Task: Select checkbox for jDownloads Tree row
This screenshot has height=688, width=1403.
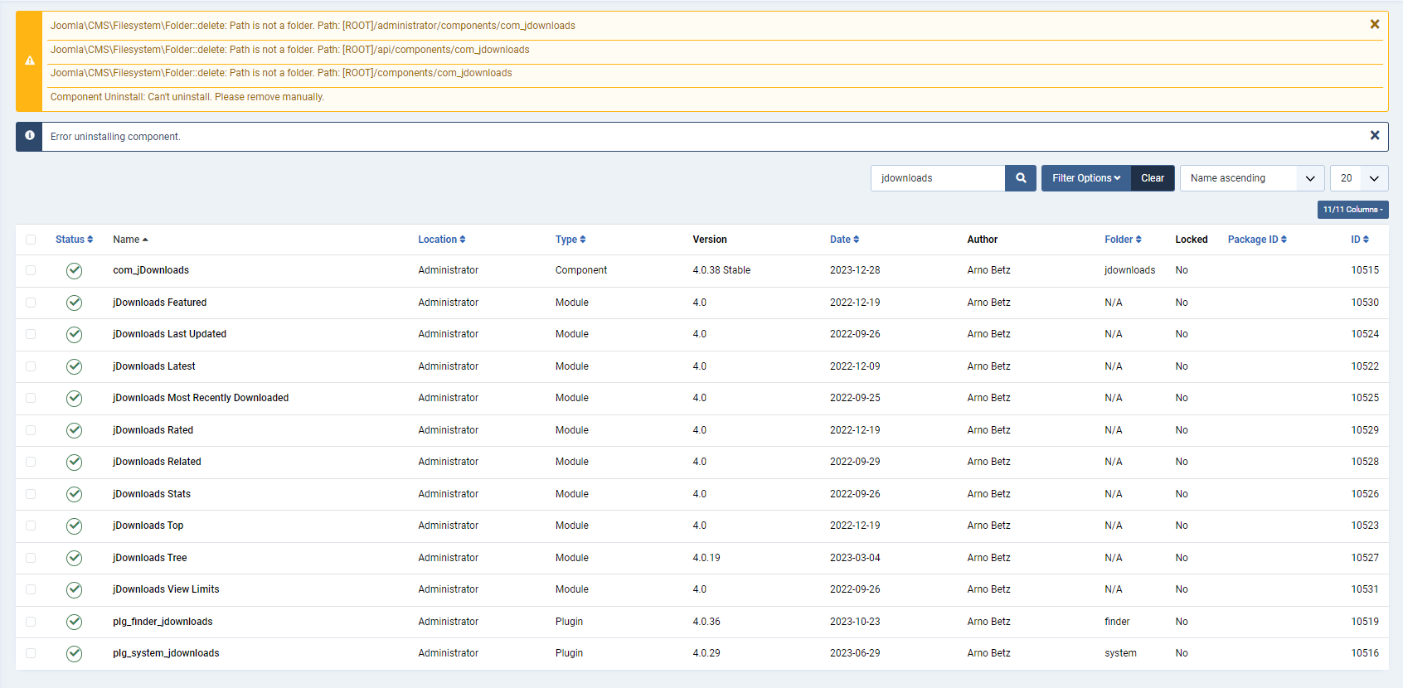Action: (x=31, y=558)
